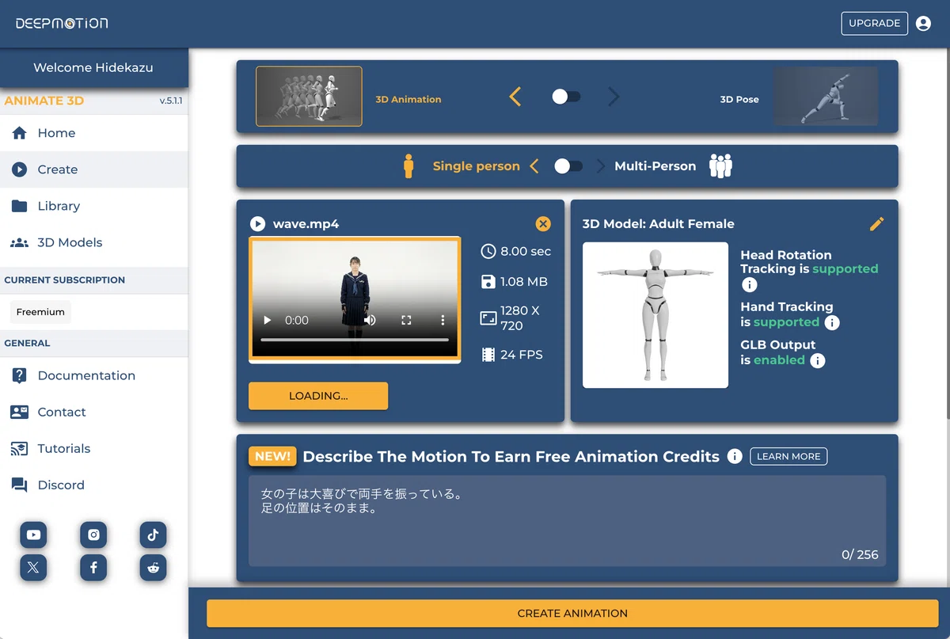Open the DeepMotion Reddit community

[153, 567]
